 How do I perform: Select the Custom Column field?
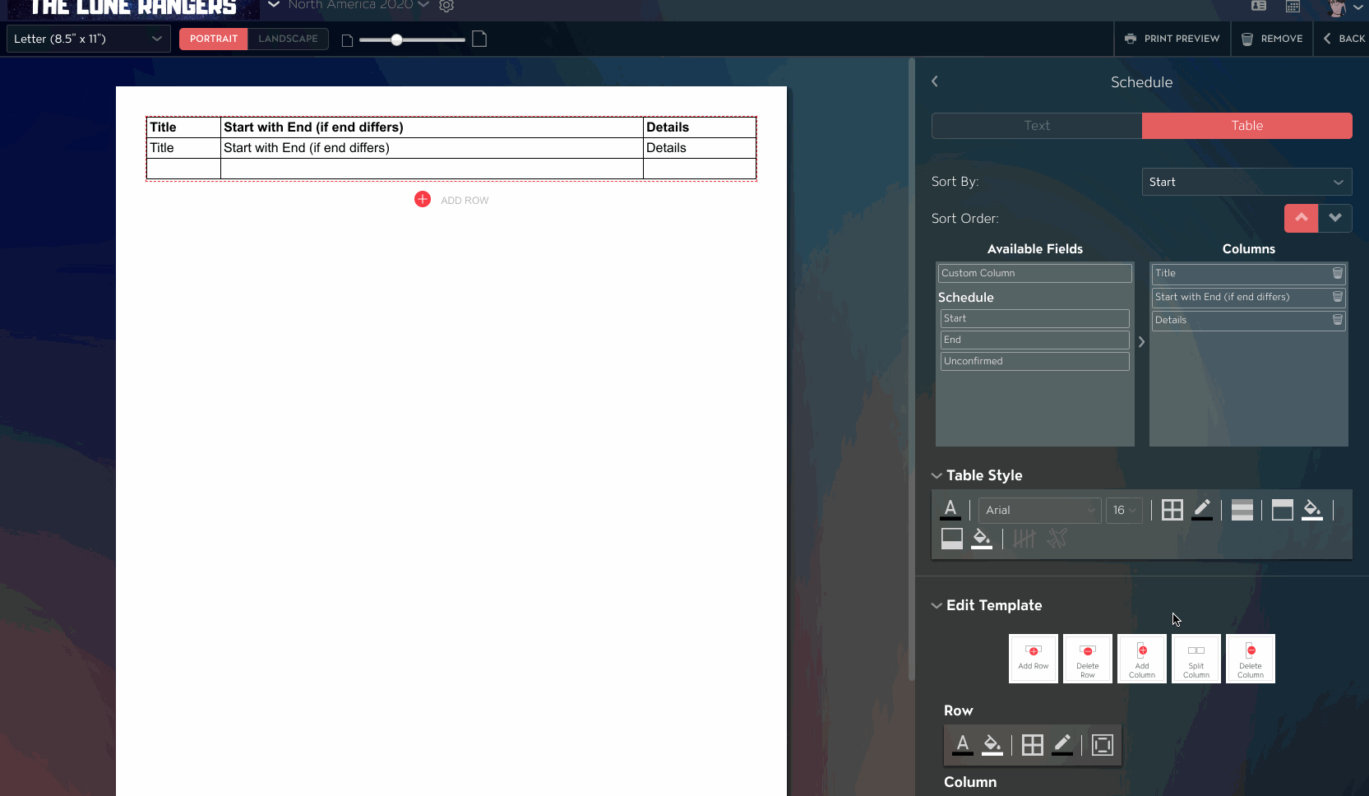[1035, 273]
